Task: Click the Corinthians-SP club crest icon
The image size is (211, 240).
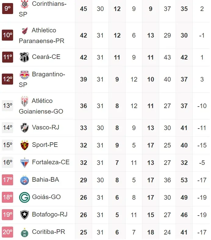Action: coord(24,4)
